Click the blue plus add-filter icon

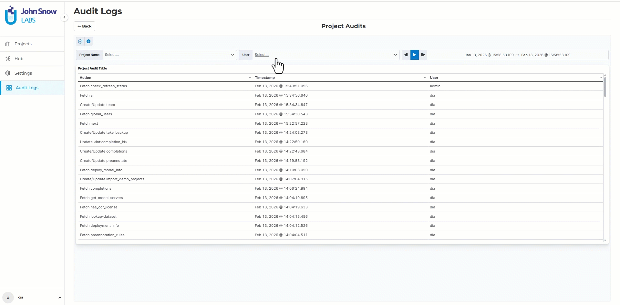[x=88, y=41]
